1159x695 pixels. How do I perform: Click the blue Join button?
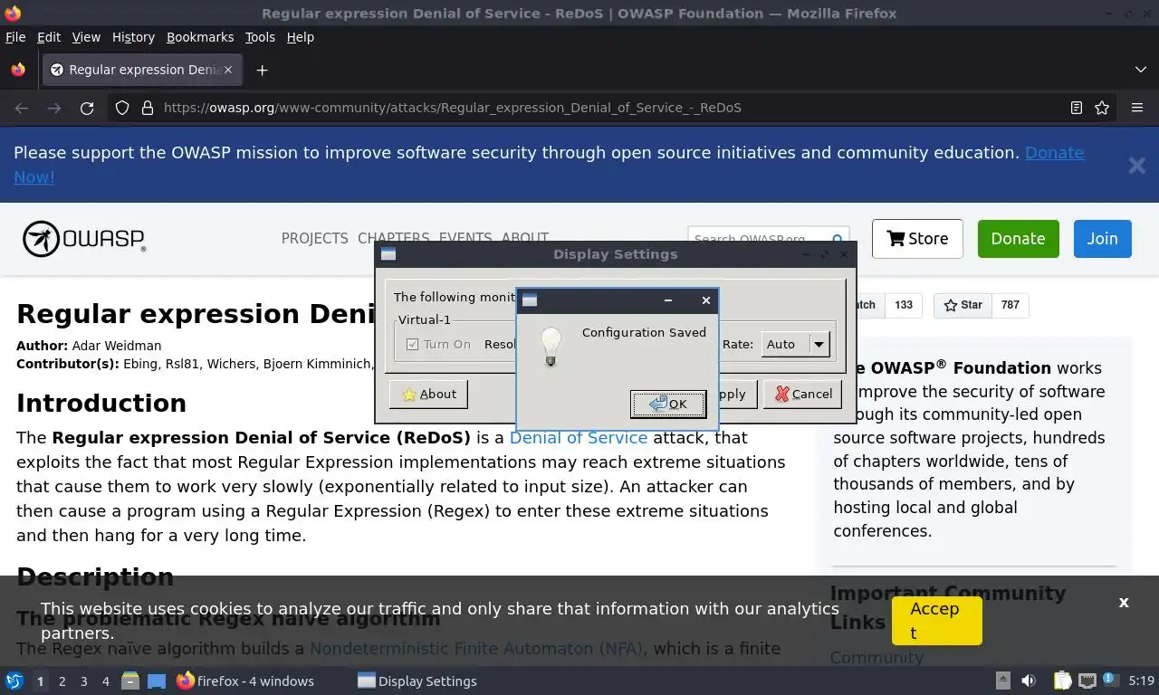coord(1102,239)
